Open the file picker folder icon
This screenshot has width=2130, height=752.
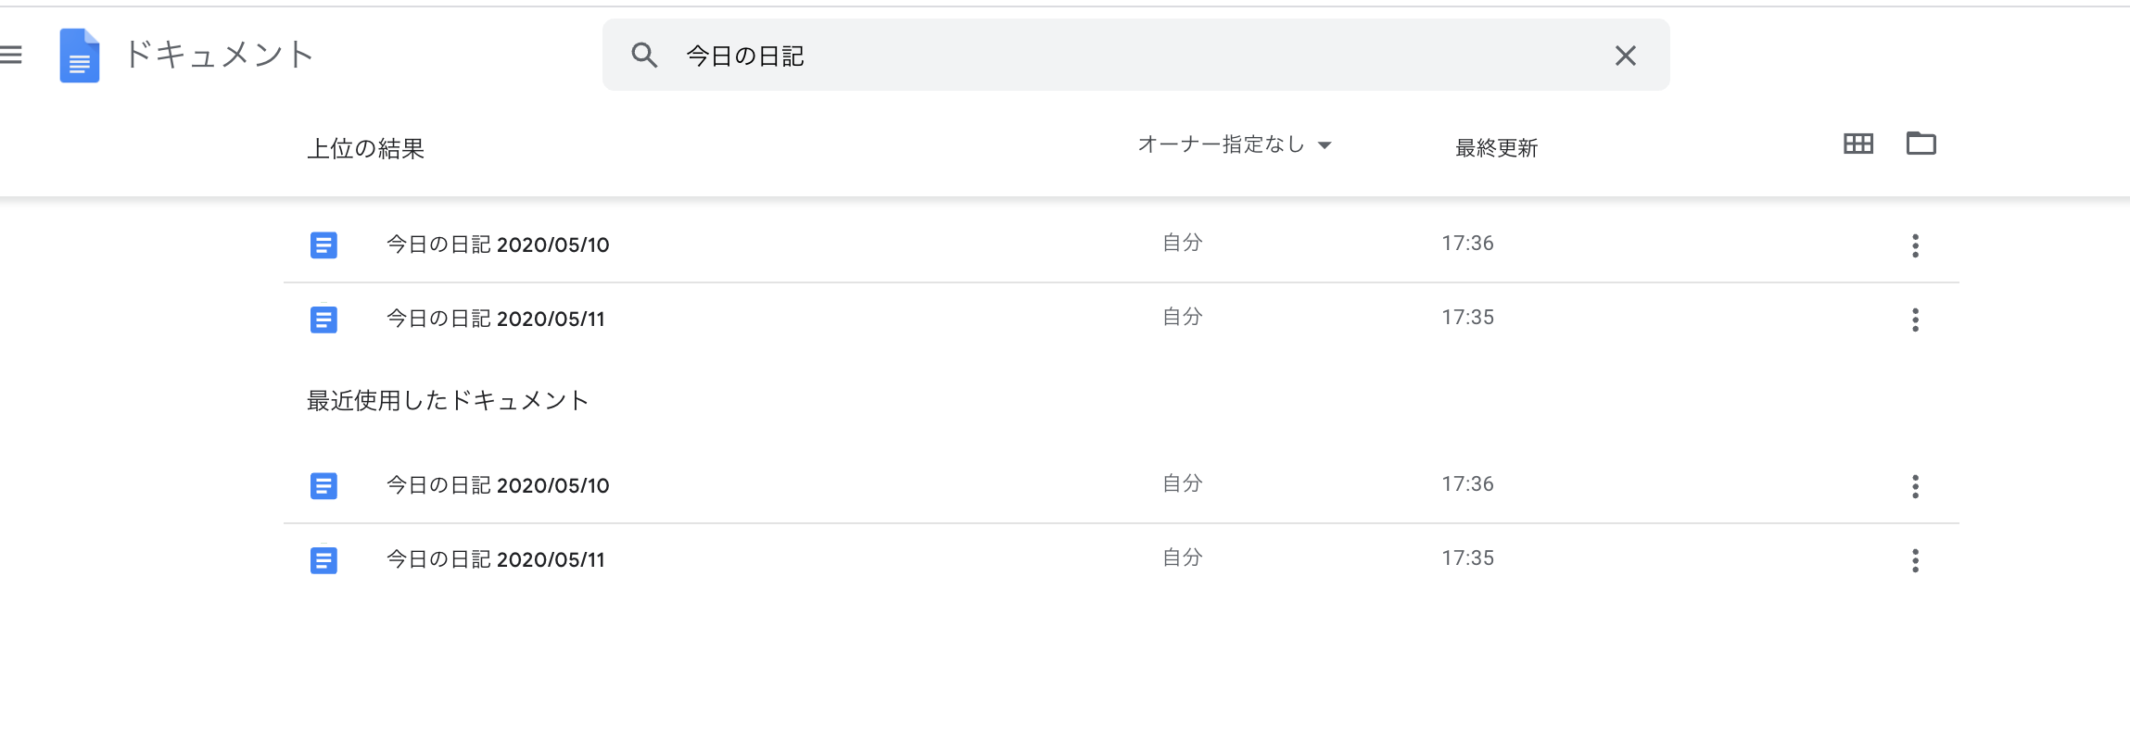click(1921, 144)
